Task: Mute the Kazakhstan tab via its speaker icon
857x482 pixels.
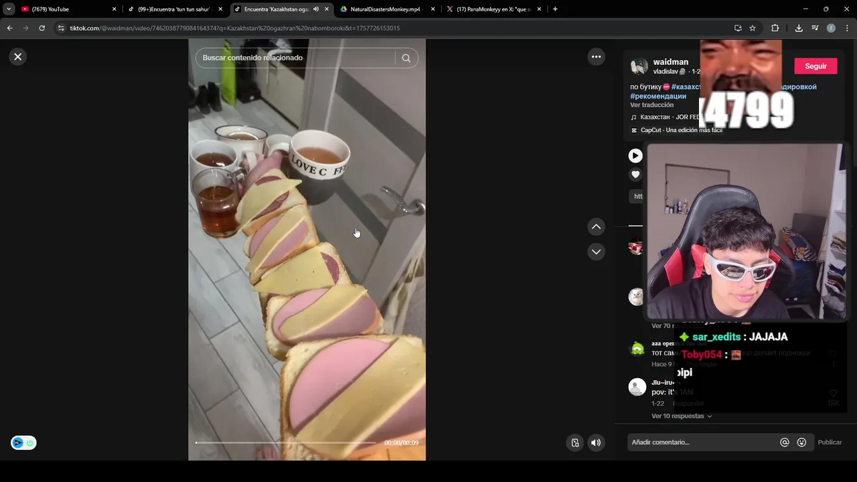Action: point(315,9)
